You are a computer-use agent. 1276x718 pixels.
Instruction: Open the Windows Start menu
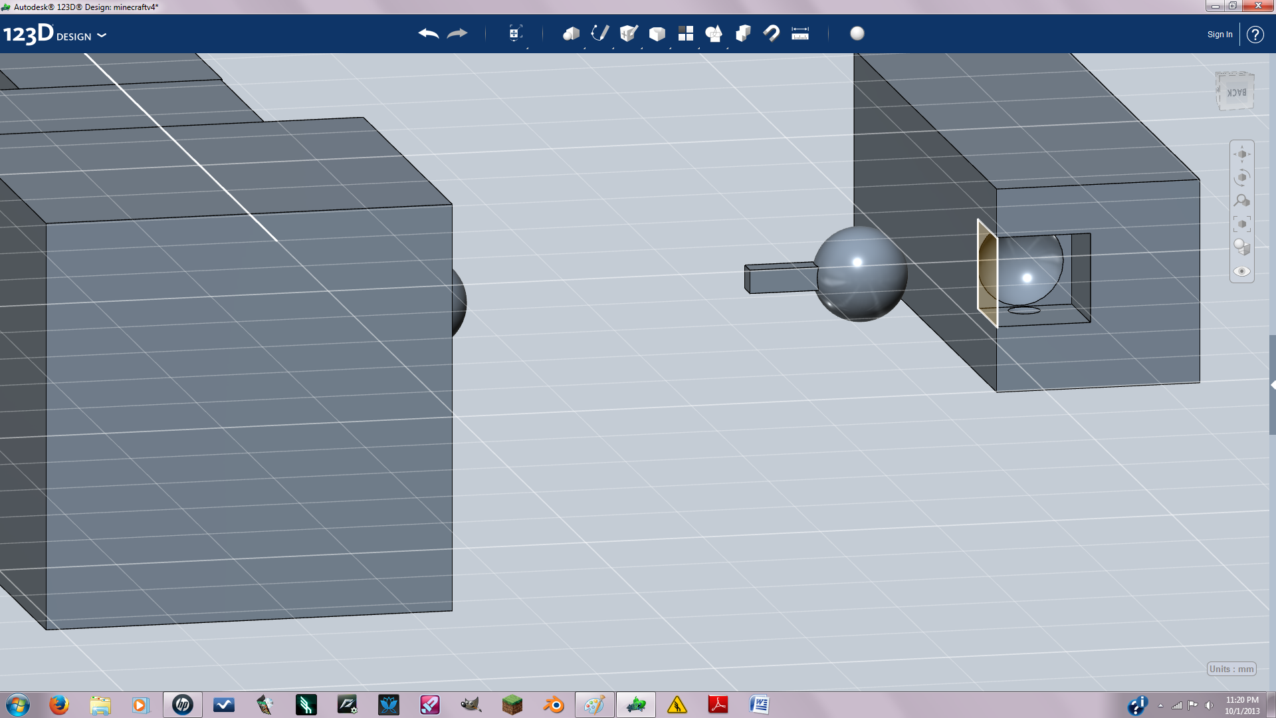(x=18, y=705)
